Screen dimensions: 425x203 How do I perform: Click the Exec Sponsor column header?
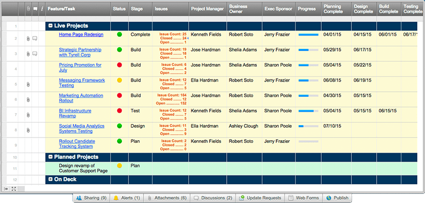point(279,9)
